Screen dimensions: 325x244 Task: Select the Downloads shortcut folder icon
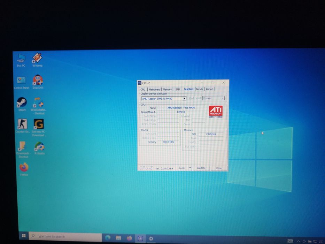23,150
